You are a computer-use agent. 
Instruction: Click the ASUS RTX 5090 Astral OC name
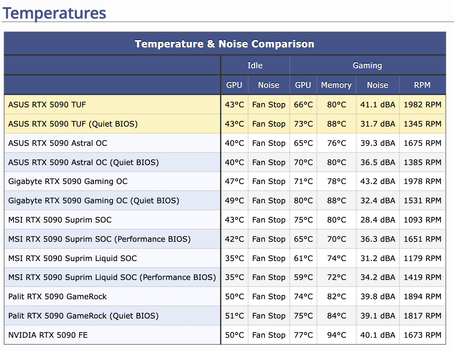point(58,143)
